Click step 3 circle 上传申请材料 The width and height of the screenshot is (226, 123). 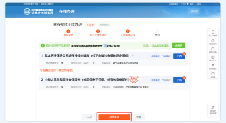128,31
